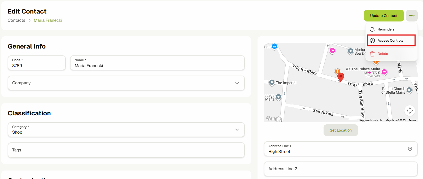
Task: Select Reminders from the options menu
Action: coord(386,29)
